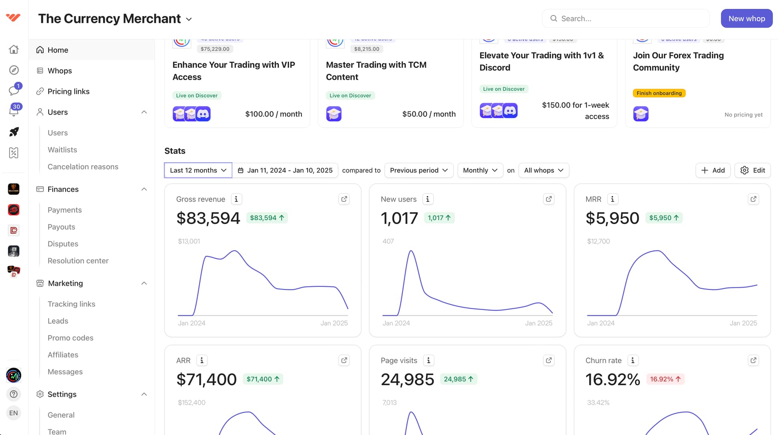Click Discord app icon on VIP Access card

(203, 114)
